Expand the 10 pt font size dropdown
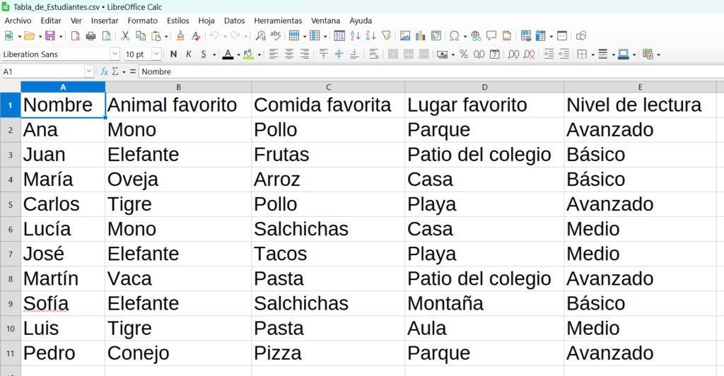The image size is (724, 376). pos(156,54)
